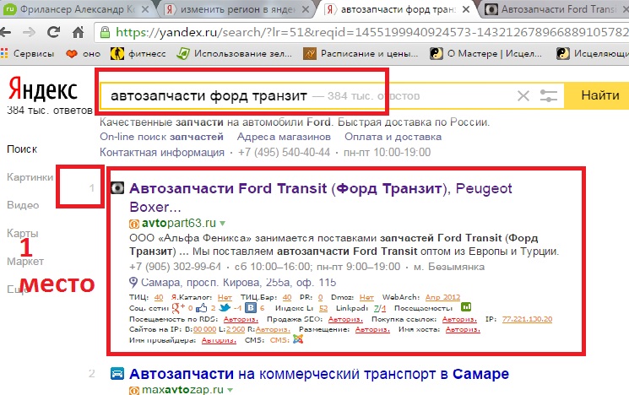Viewport: 629px width, 395px height.
Task: Click the Я.Каталог value Нет
Action: [x=225, y=297]
